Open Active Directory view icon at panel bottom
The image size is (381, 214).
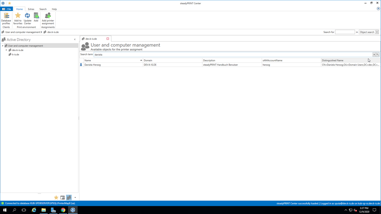69,197
